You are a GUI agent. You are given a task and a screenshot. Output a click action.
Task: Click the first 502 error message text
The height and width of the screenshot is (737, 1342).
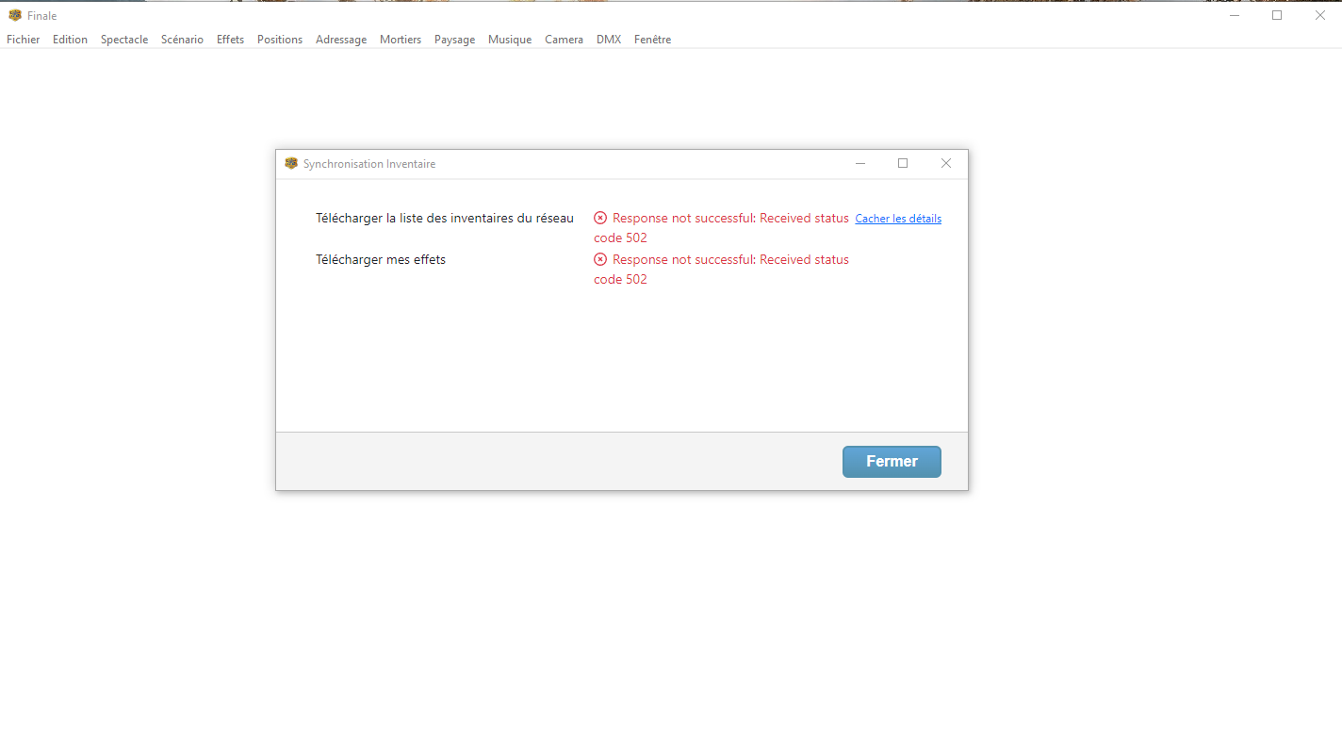721,228
